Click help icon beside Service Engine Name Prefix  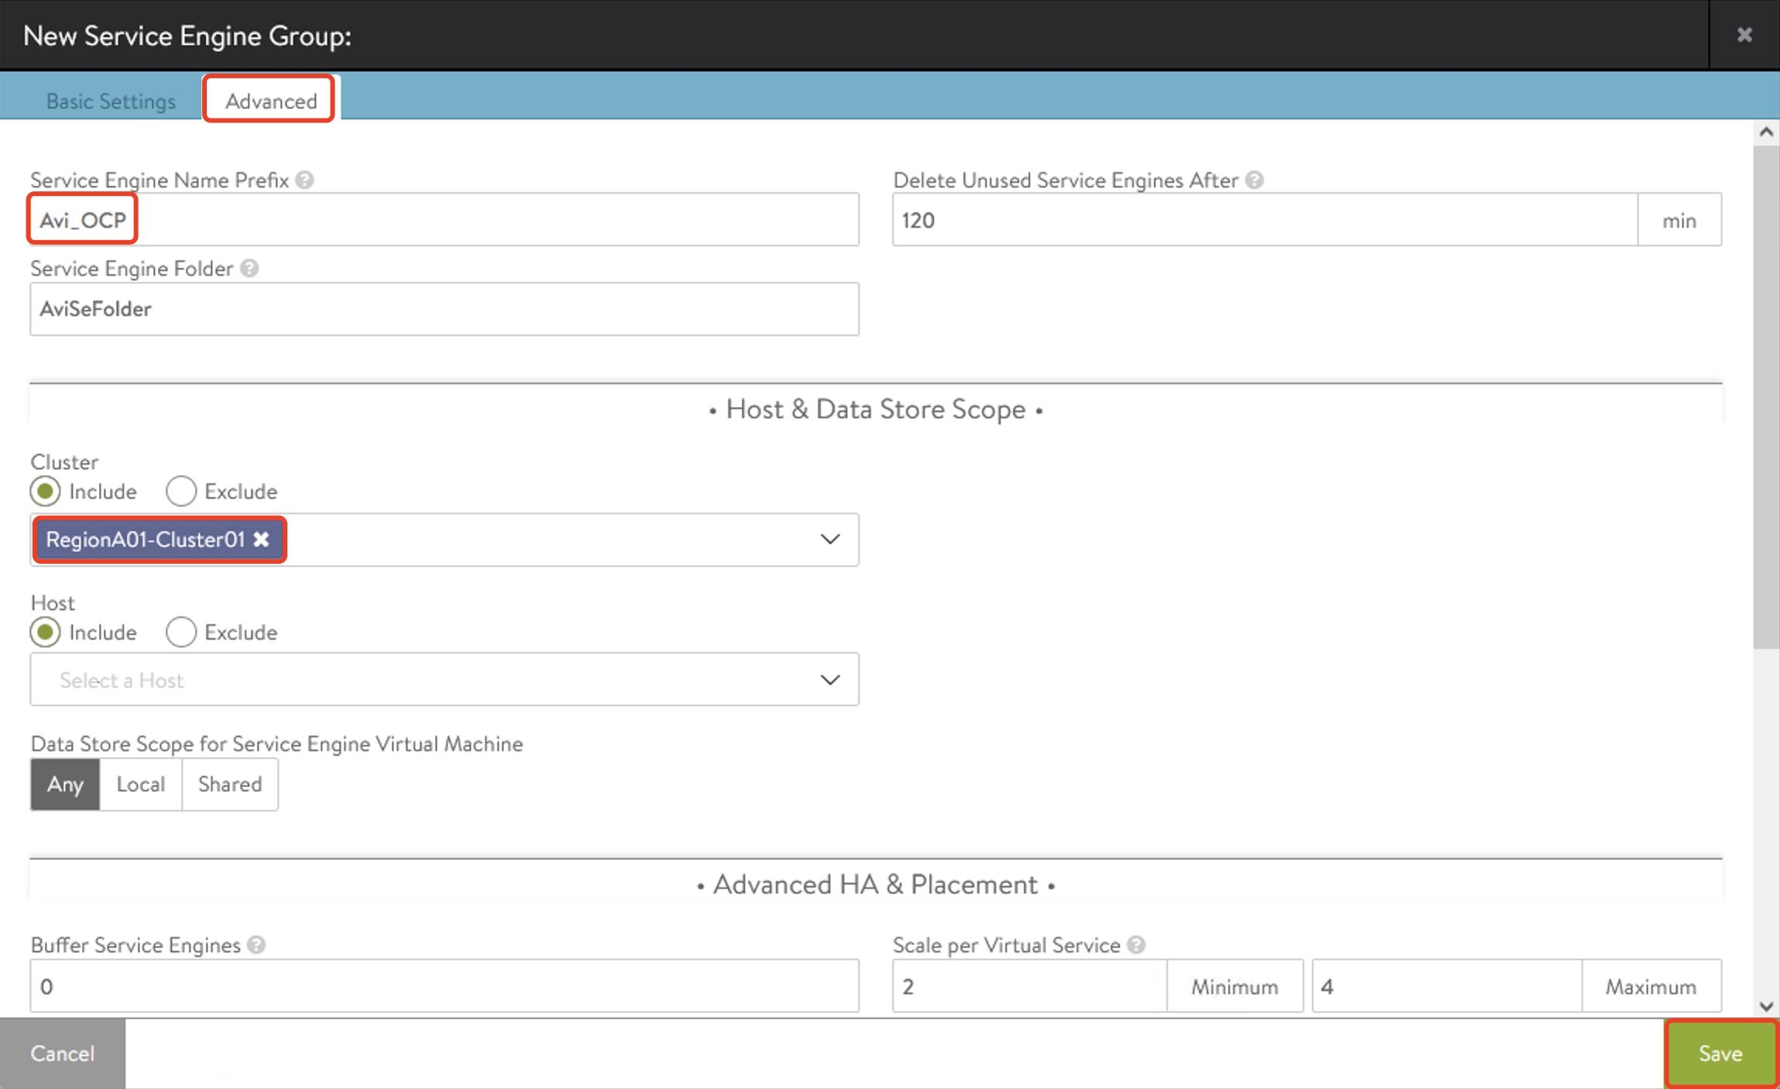[305, 180]
